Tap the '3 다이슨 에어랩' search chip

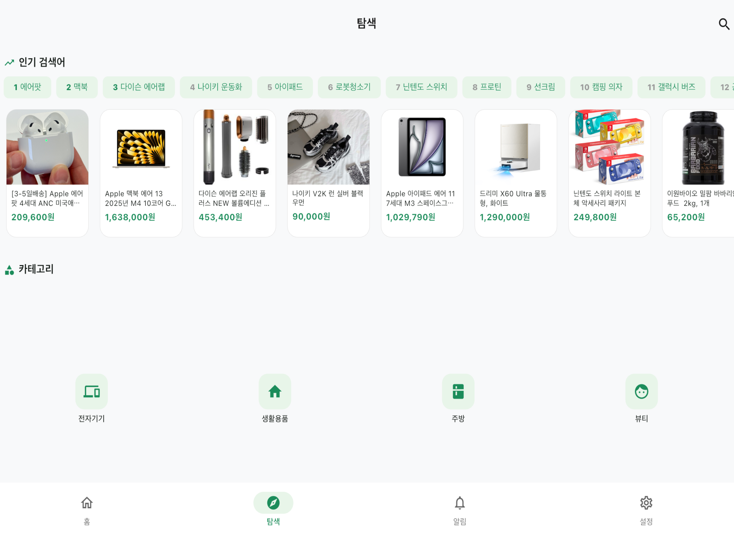[139, 87]
